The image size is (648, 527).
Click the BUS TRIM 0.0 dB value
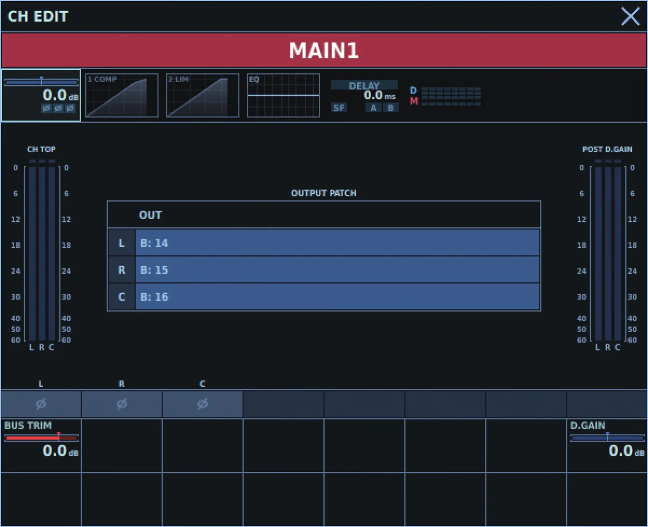tap(60, 451)
